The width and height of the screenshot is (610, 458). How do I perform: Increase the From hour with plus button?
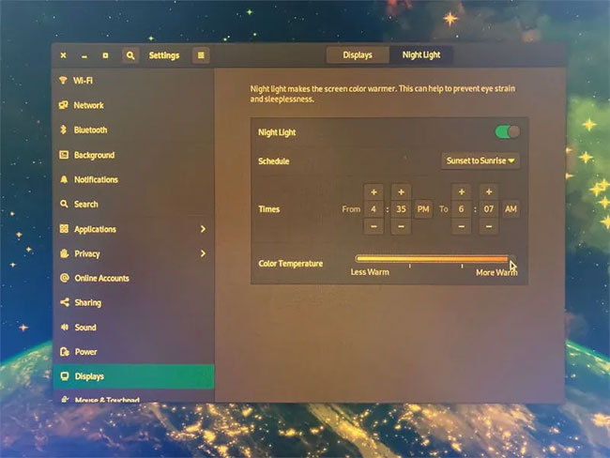point(374,192)
